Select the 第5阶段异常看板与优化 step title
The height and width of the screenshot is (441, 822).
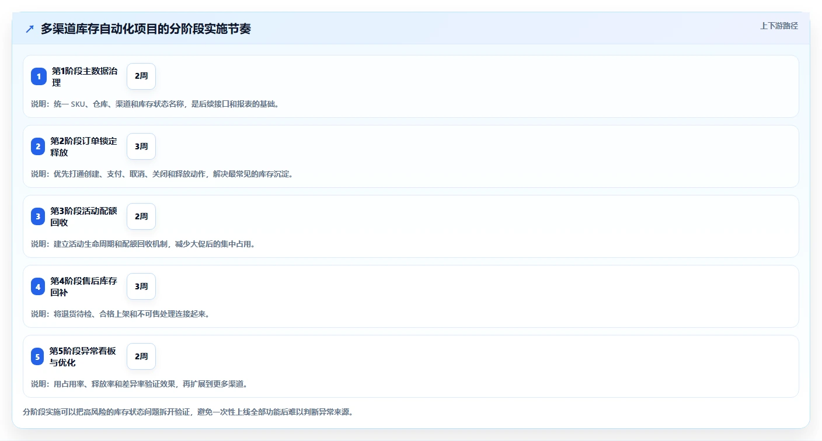pyautogui.click(x=83, y=356)
